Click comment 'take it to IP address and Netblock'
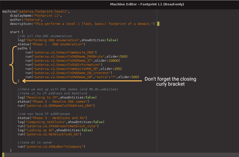239x157 pixels. (x=52, y=93)
